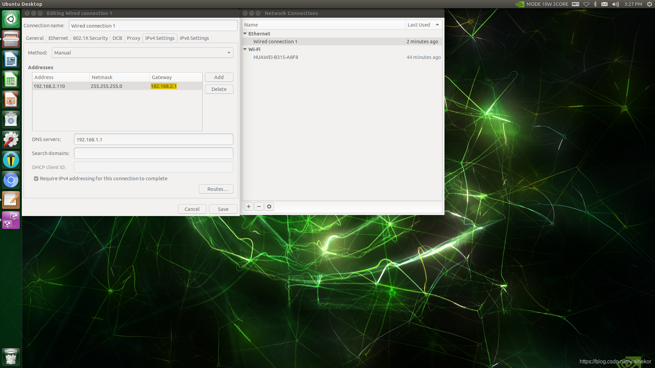Open text editor notepad icon

pyautogui.click(x=11, y=200)
